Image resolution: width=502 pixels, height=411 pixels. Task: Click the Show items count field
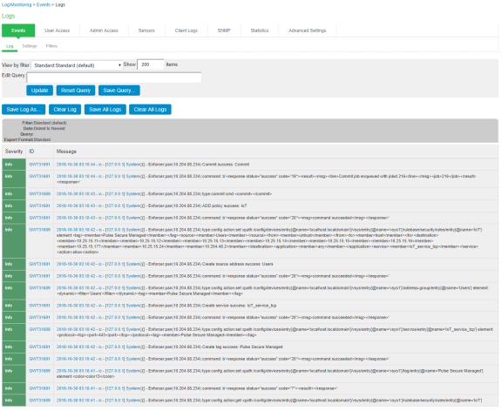click(x=151, y=64)
